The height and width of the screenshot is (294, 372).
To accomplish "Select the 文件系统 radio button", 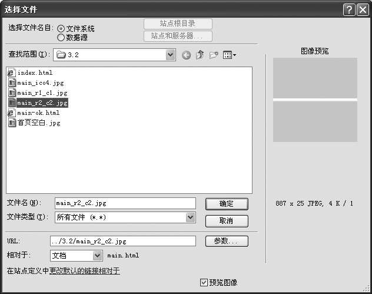I will [x=61, y=29].
